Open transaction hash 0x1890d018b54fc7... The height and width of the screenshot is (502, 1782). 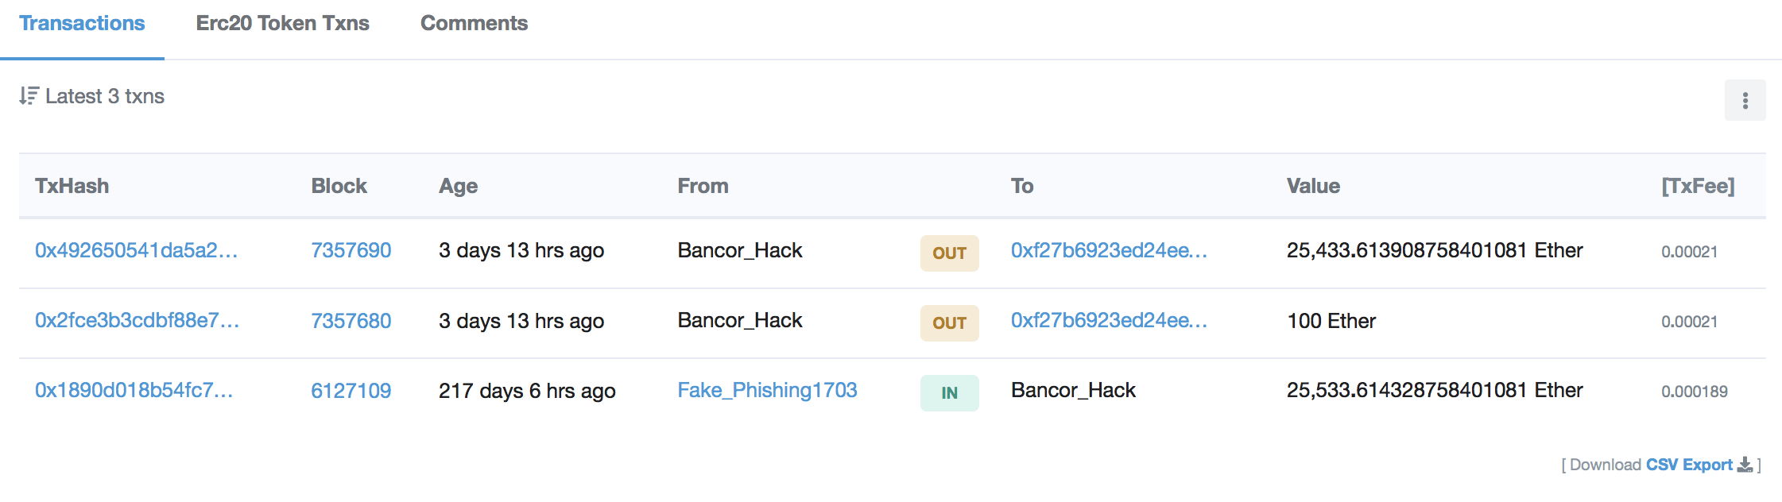134,390
